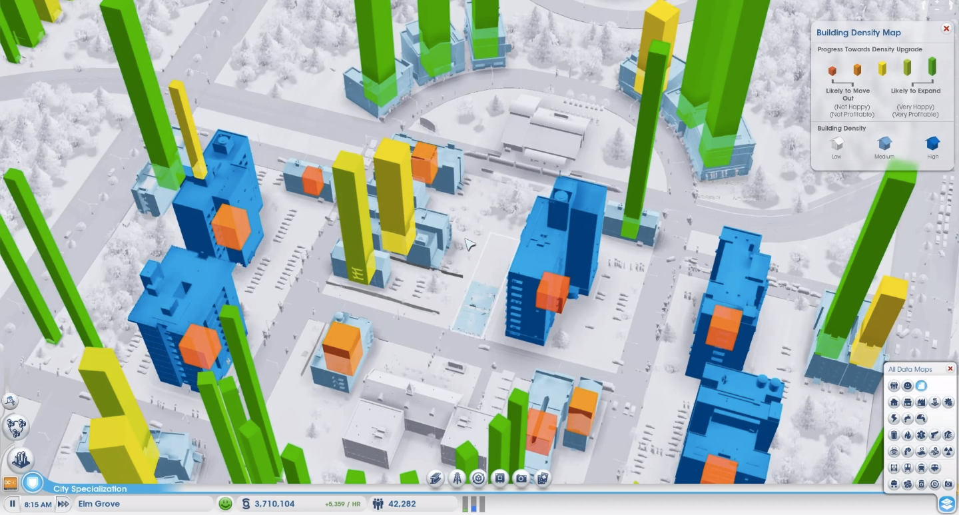Open the Residential data map house icon
This screenshot has width=959, height=515.
[894, 402]
